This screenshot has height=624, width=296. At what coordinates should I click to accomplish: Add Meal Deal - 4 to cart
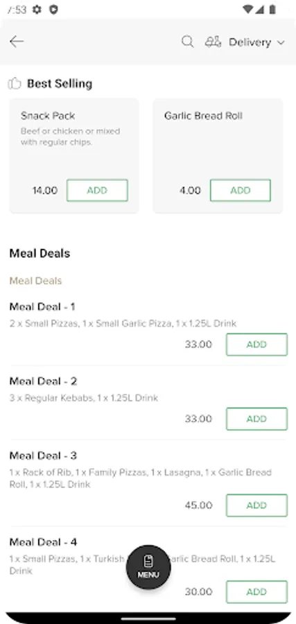tap(256, 592)
